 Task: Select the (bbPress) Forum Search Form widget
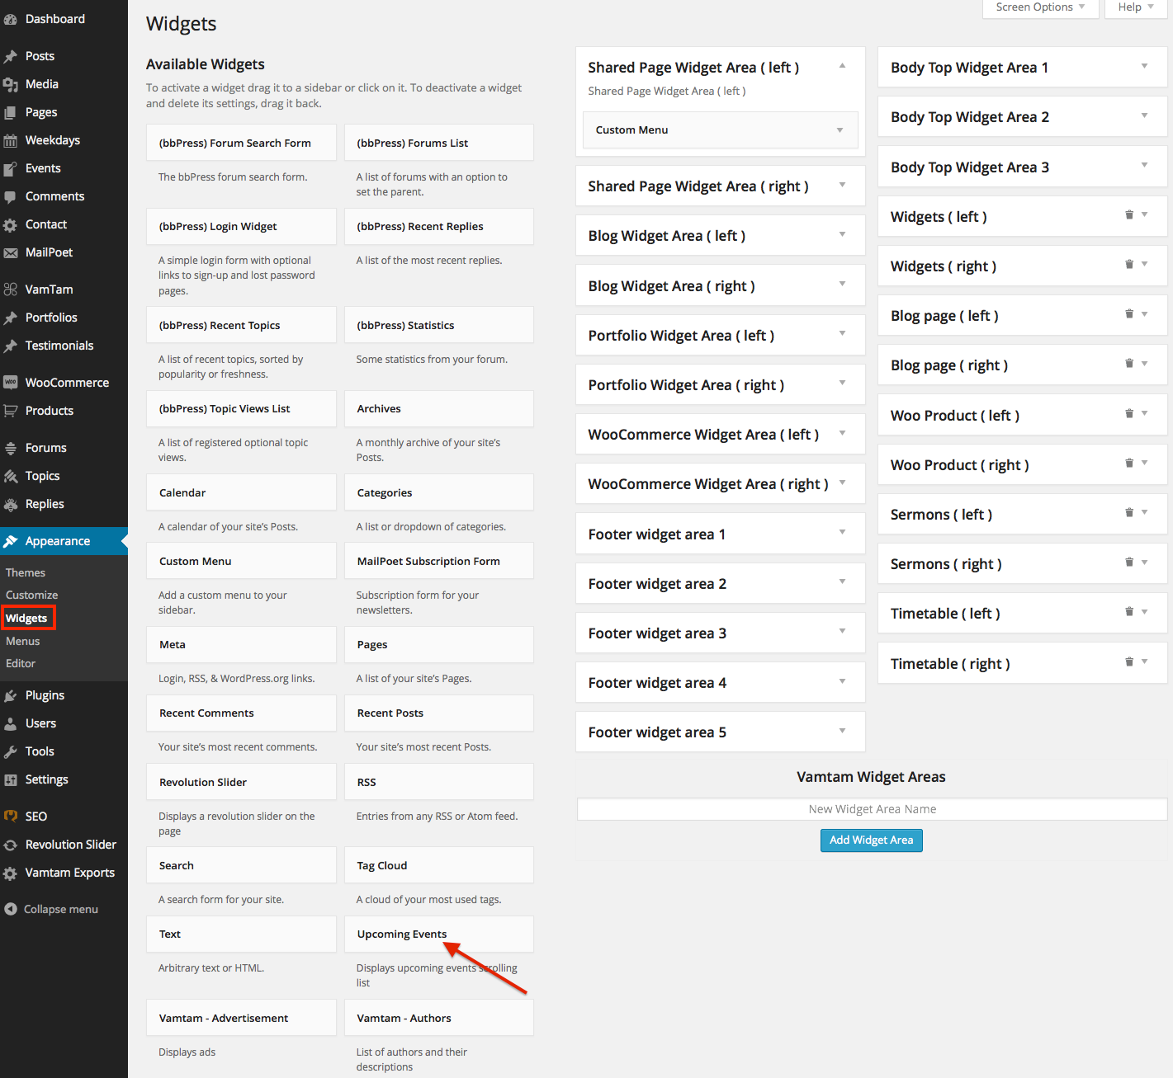(x=242, y=144)
